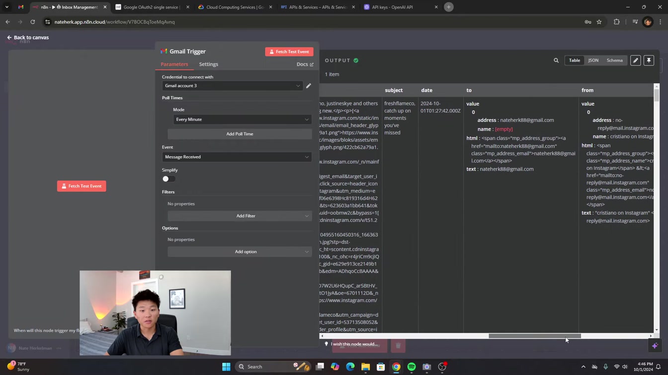Switch to the Settings tab
Viewport: 668px width, 375px height.
pyautogui.click(x=208, y=64)
